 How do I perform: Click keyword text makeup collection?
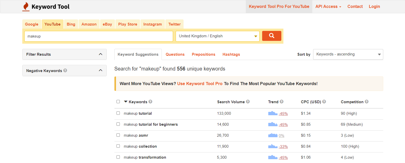pyautogui.click(x=140, y=146)
